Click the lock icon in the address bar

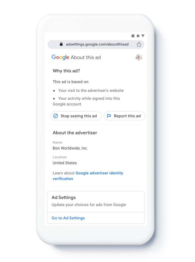pos(61,44)
